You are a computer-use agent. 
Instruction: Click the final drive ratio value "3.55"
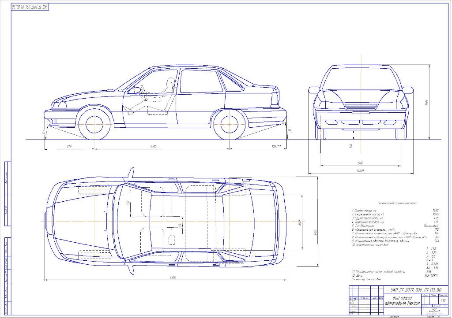click(x=429, y=271)
